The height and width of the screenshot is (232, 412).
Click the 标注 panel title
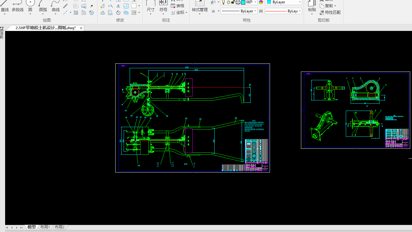coord(166,20)
